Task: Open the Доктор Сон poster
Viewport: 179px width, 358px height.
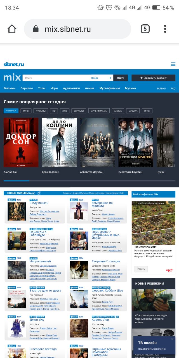Action: click(x=21, y=142)
